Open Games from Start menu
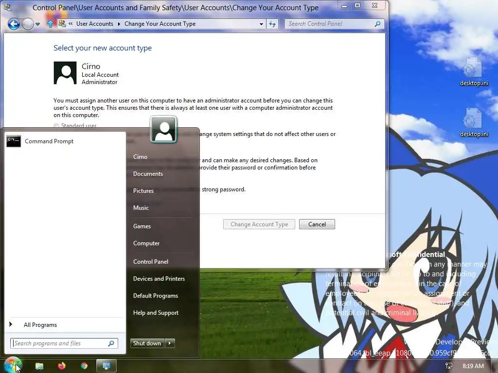This screenshot has height=373, width=498. [142, 226]
